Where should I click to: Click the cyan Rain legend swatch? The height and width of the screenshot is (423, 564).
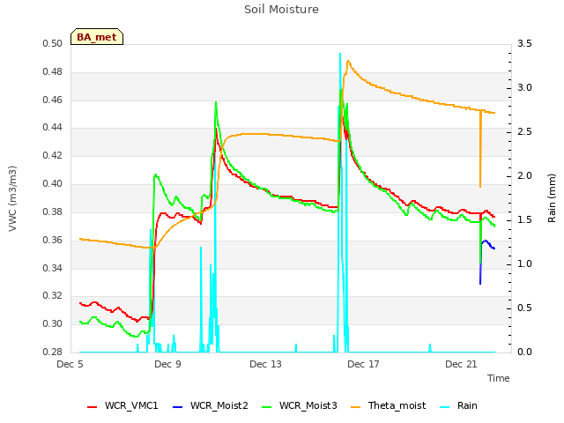click(x=444, y=407)
